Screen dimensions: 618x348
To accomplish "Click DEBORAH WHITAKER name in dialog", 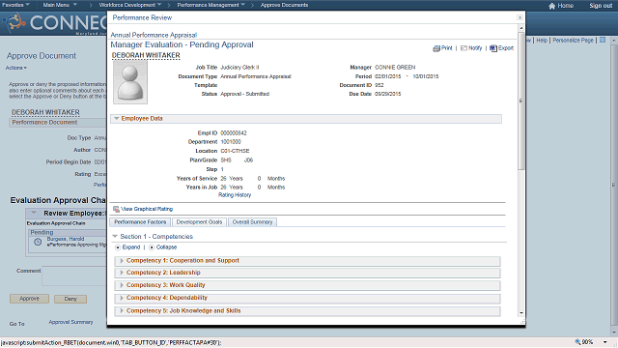I will click(146, 56).
